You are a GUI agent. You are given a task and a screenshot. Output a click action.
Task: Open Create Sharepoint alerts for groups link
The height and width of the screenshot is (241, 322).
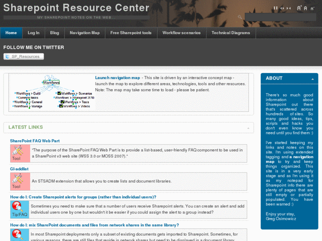[x=83, y=197]
